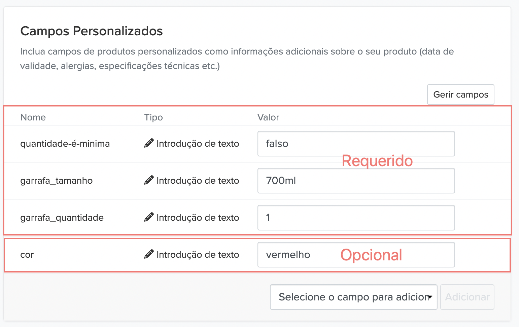Screen dimensions: 519x327
Task: Focus the value field containing 'falso'
Action: point(356,144)
